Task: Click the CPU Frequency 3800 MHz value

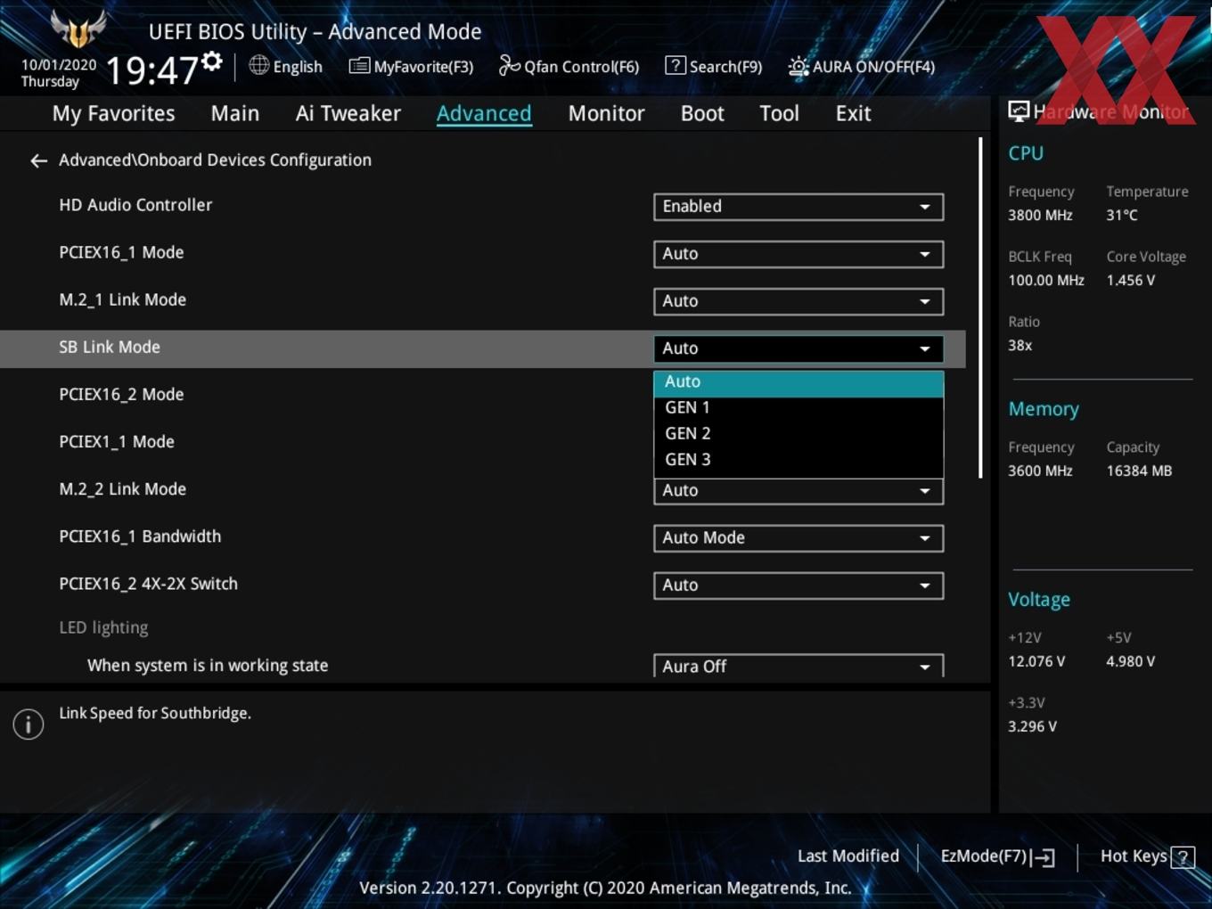Action: tap(1040, 216)
